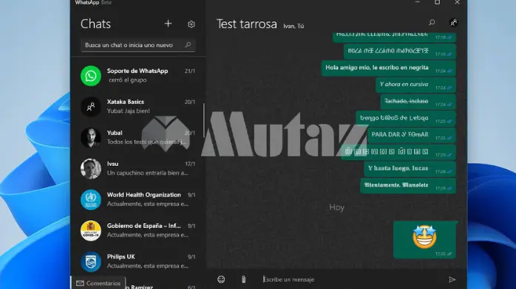Open Ivsu conversation
The image size is (516, 289).
pyautogui.click(x=138, y=169)
